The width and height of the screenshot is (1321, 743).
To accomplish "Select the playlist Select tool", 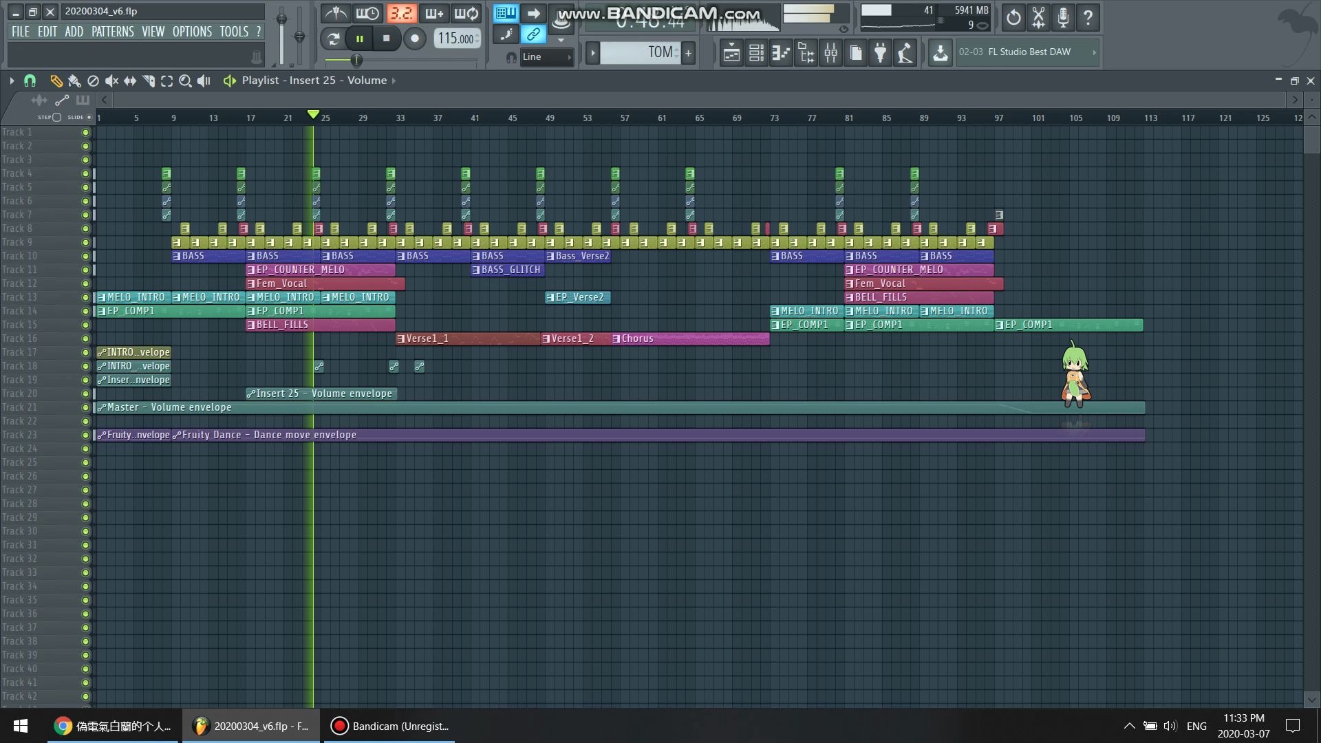I will coord(167,80).
